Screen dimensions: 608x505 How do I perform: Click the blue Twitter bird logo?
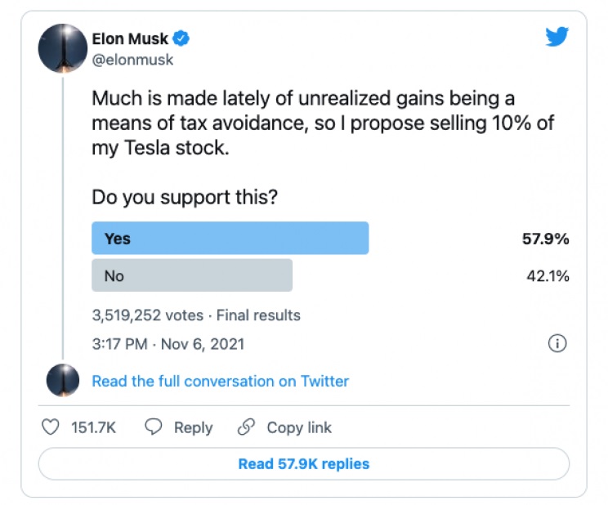[x=557, y=38]
